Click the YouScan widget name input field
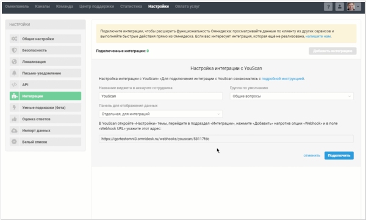The height and width of the screenshot is (220, 366). click(x=160, y=97)
